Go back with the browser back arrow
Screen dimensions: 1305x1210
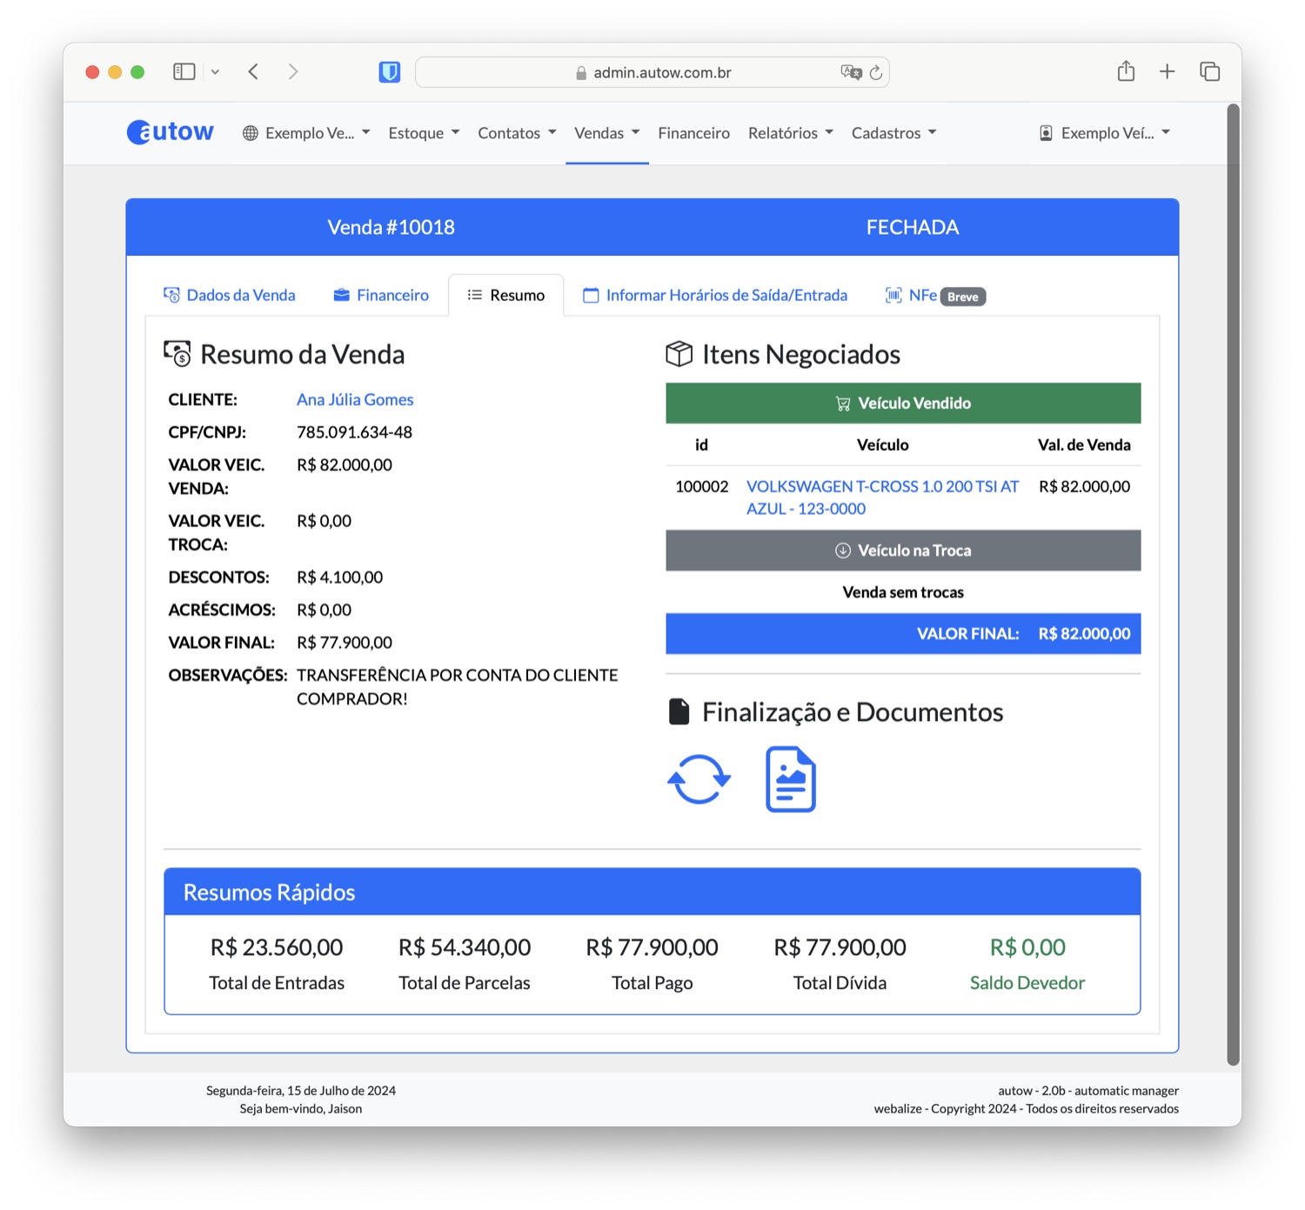click(x=253, y=72)
